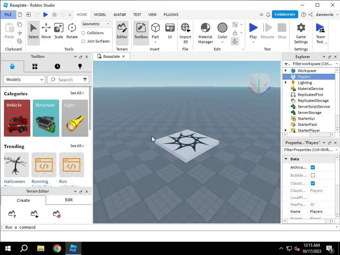Open the Vehicle category card
Viewport: 340px width, 255px height.
(17, 118)
